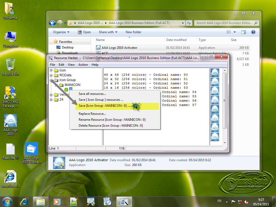
Task: Click the Action Center flag tray icon
Action: 233,202
